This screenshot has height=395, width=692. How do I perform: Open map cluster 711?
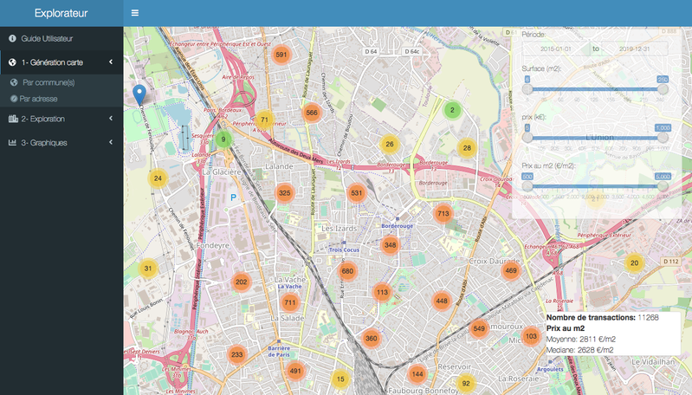[x=290, y=302]
